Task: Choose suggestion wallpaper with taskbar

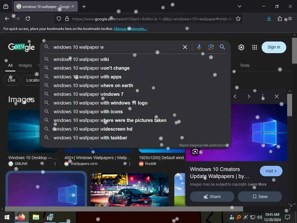Action: tap(135, 138)
